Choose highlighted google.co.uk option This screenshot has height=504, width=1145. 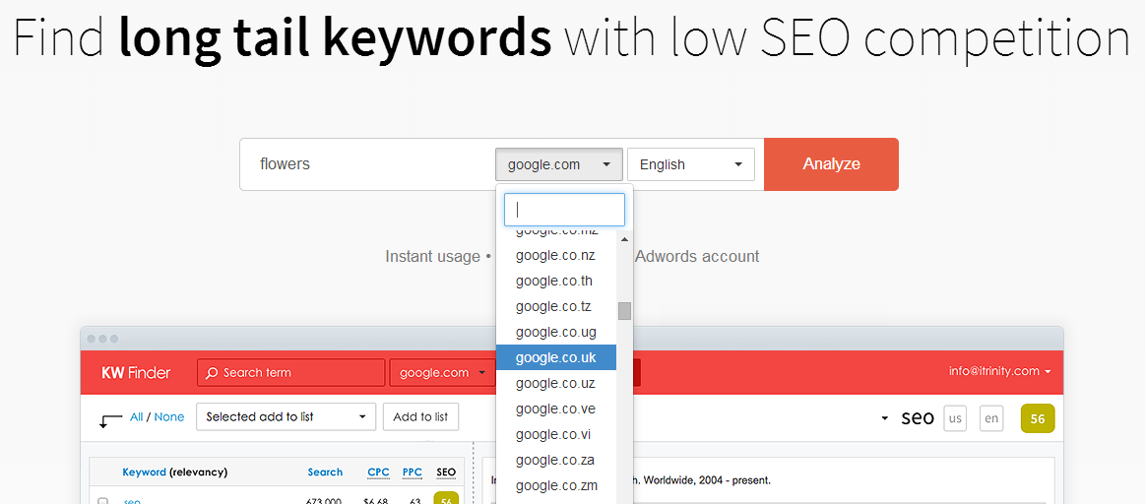(x=555, y=358)
